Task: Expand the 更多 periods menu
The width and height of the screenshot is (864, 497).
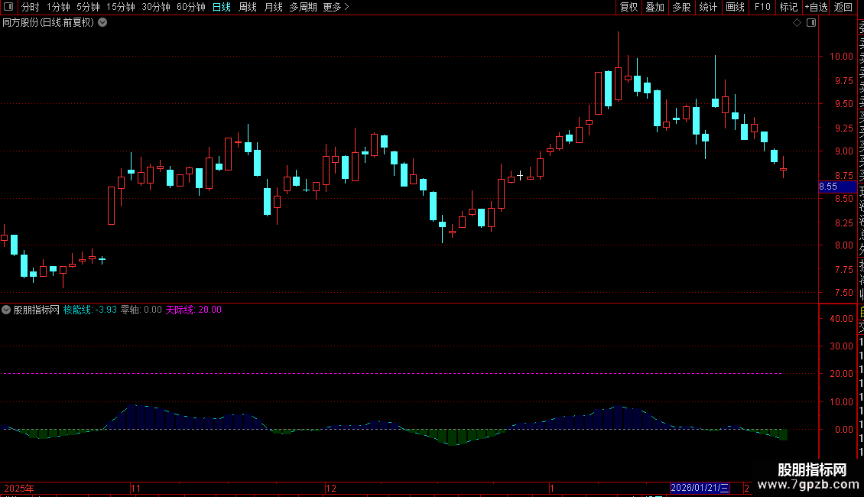Action: [x=336, y=7]
